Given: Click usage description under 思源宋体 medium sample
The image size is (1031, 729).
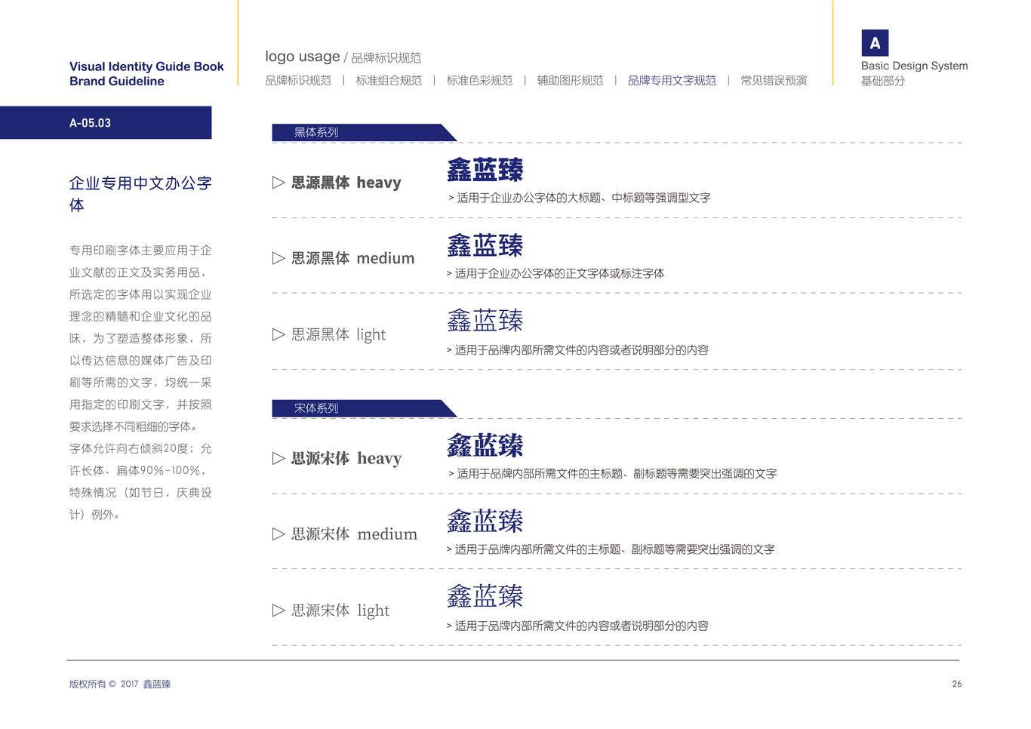Looking at the screenshot, I should pos(611,549).
